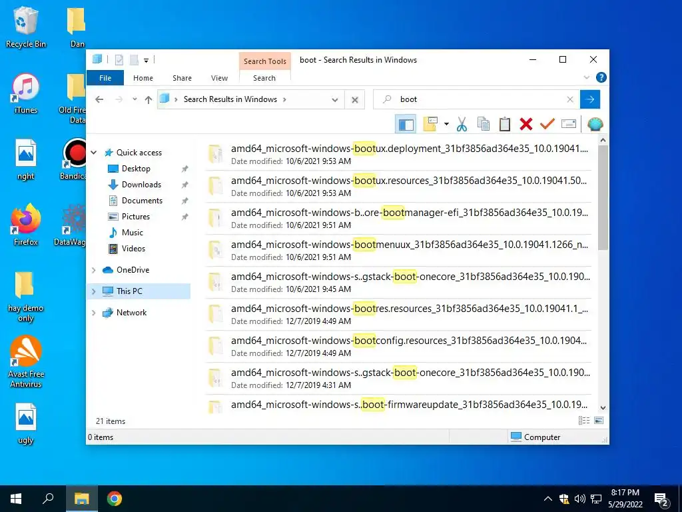The image size is (682, 512).
Task: Click Properties icon in quick access toolbar
Action: point(119,59)
